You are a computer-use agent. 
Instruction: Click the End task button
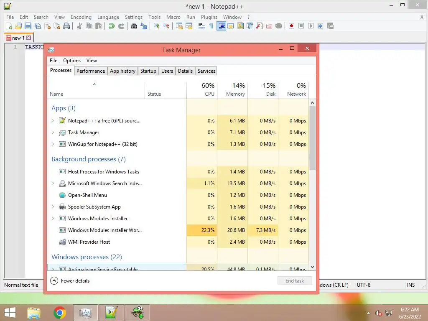(x=295, y=280)
